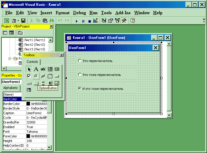207x153 pixels.
Task: Select the MultiPage tool in Toolbox
Action: tap(36, 83)
